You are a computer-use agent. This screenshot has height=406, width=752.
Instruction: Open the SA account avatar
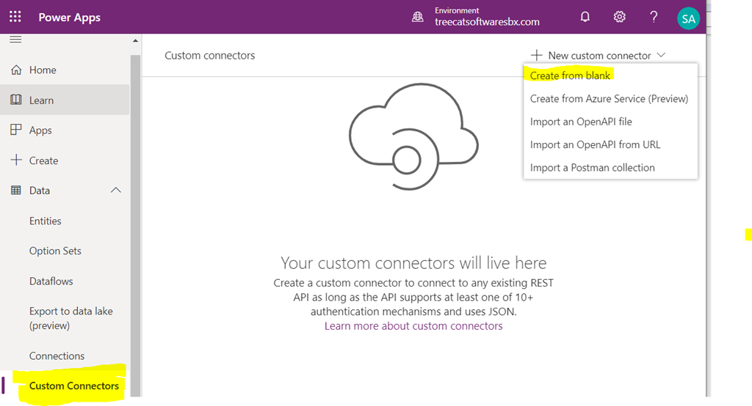[688, 18]
